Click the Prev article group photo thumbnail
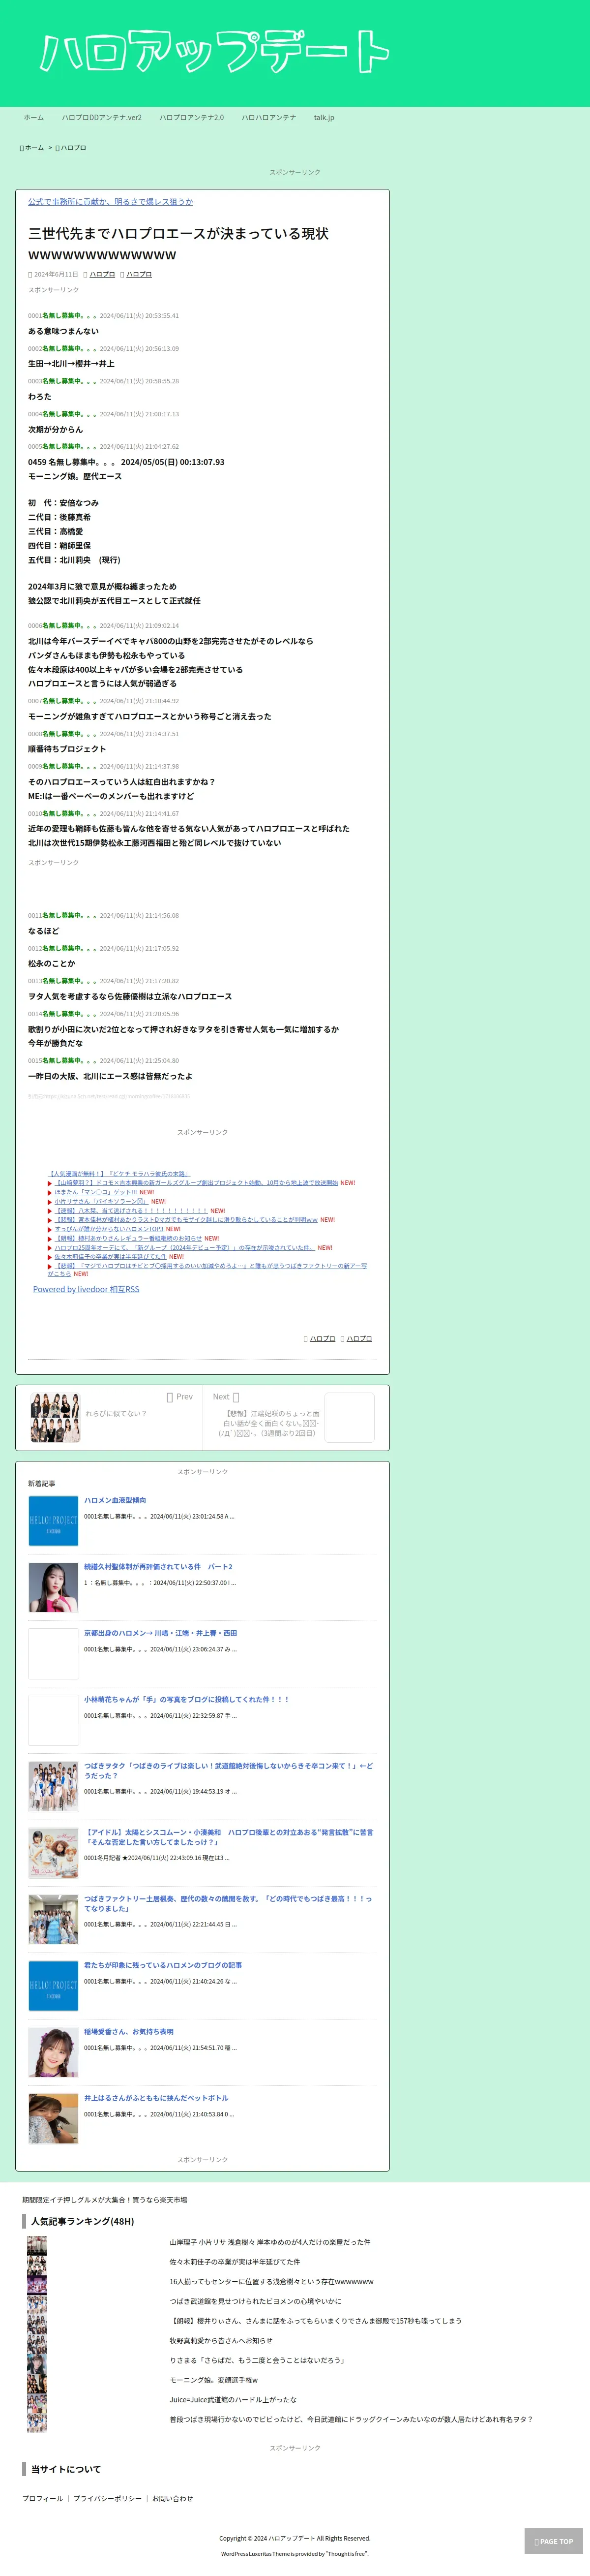 click(55, 1417)
